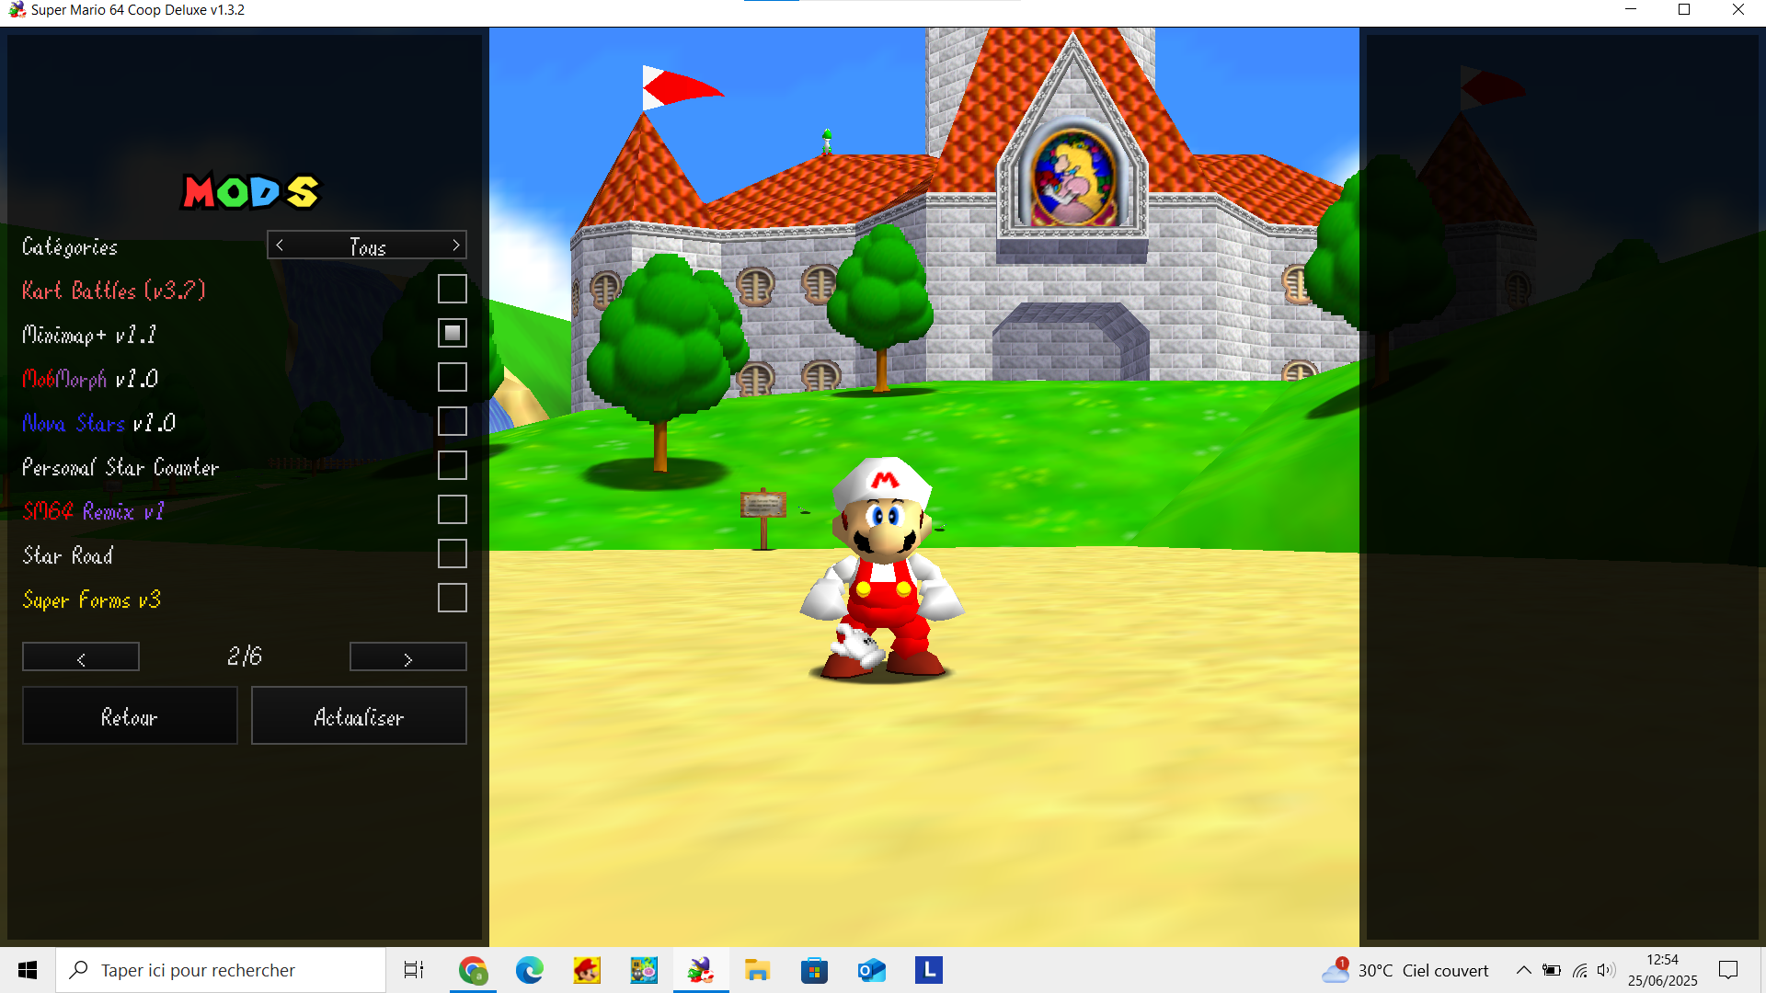Select the SM64 Remix v1 mod name
The height and width of the screenshot is (993, 1766).
(x=94, y=511)
